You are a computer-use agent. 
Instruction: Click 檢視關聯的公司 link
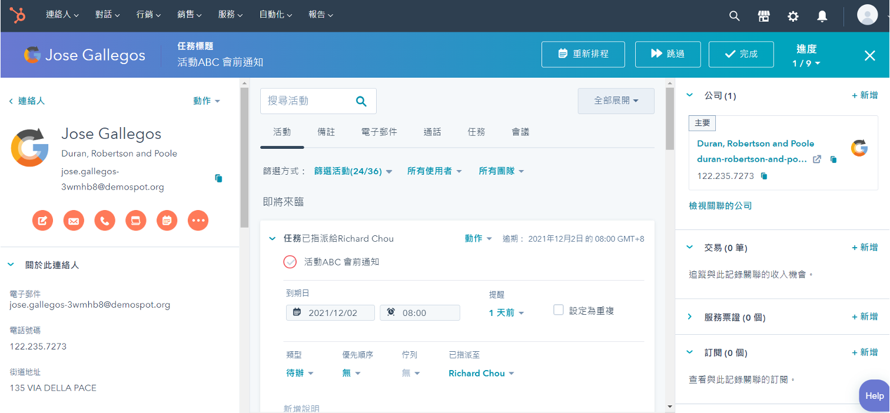[x=720, y=206]
